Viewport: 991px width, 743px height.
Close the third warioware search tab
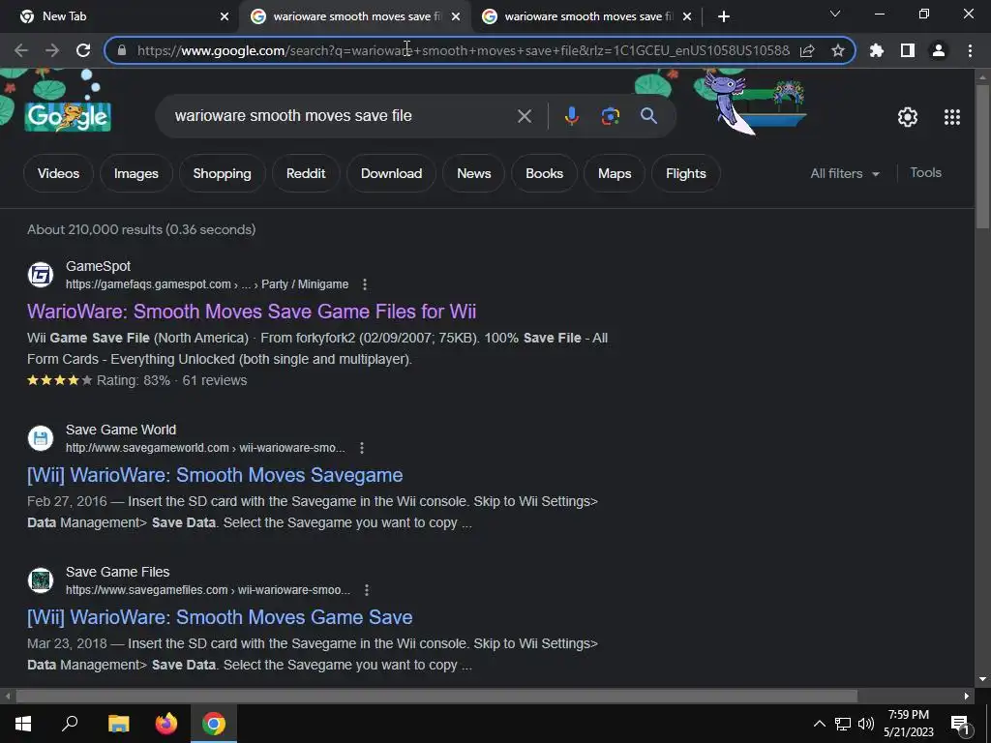[x=687, y=16]
